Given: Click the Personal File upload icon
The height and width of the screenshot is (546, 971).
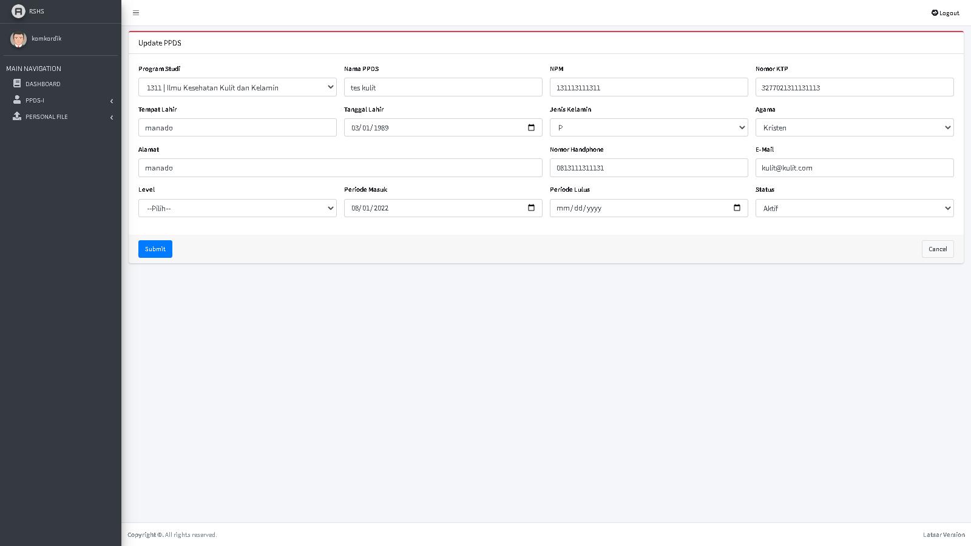Looking at the screenshot, I should [17, 116].
